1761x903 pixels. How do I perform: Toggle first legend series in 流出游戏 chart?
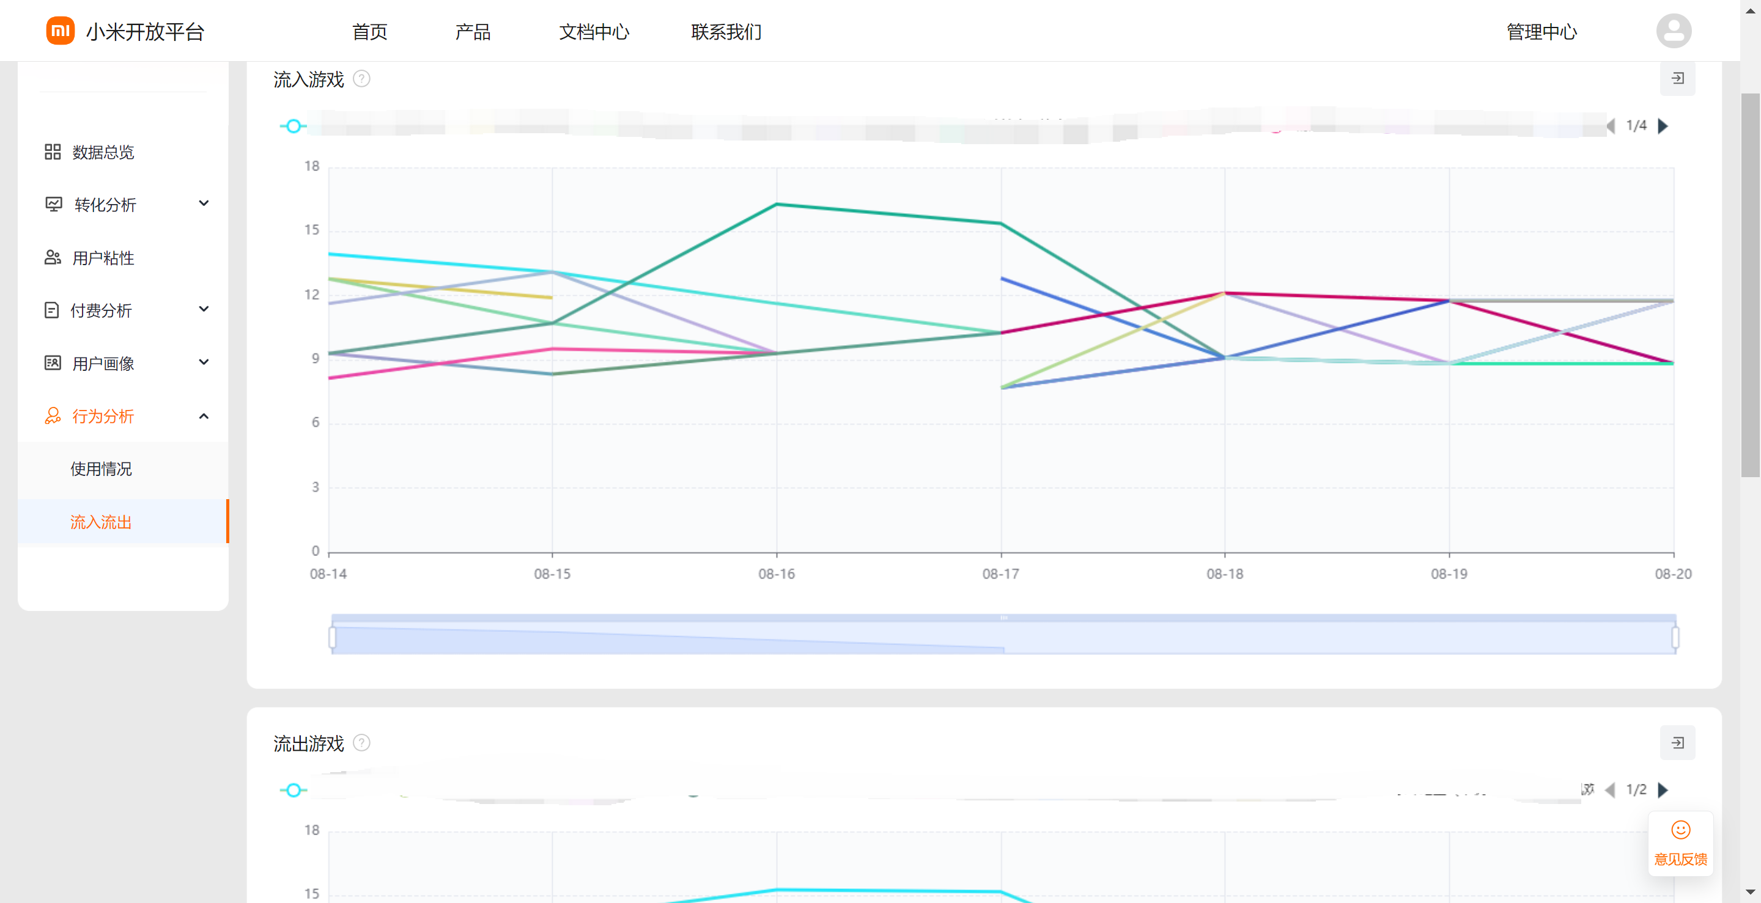point(293,791)
